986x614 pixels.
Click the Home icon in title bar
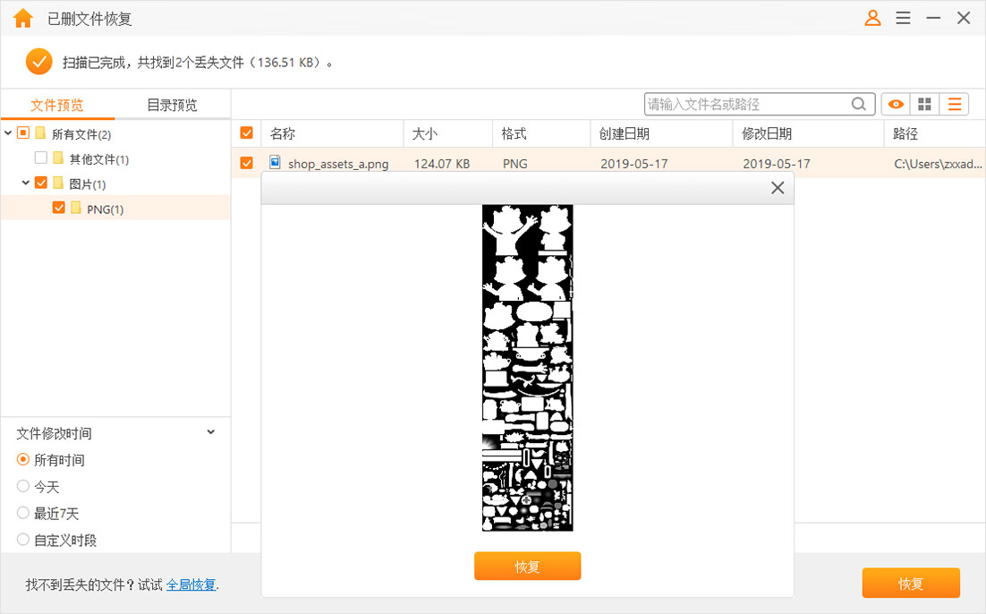coord(22,17)
